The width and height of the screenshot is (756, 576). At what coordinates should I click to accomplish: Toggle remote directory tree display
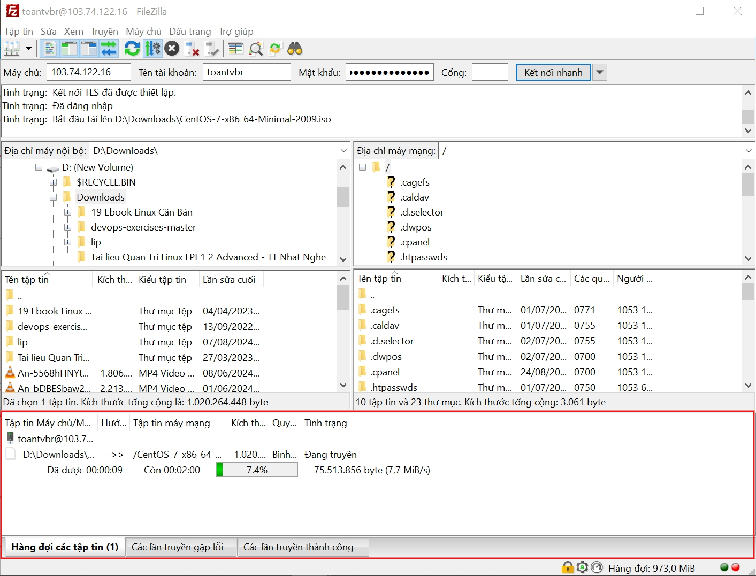89,49
